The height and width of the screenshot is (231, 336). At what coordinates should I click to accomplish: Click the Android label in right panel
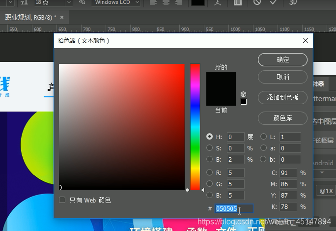(x=323, y=163)
